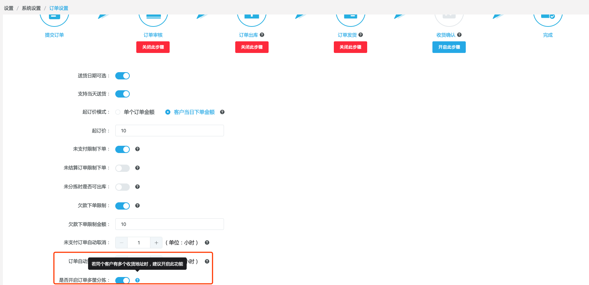Click the 订单审核 step icon
589x285 pixels.
(153, 20)
